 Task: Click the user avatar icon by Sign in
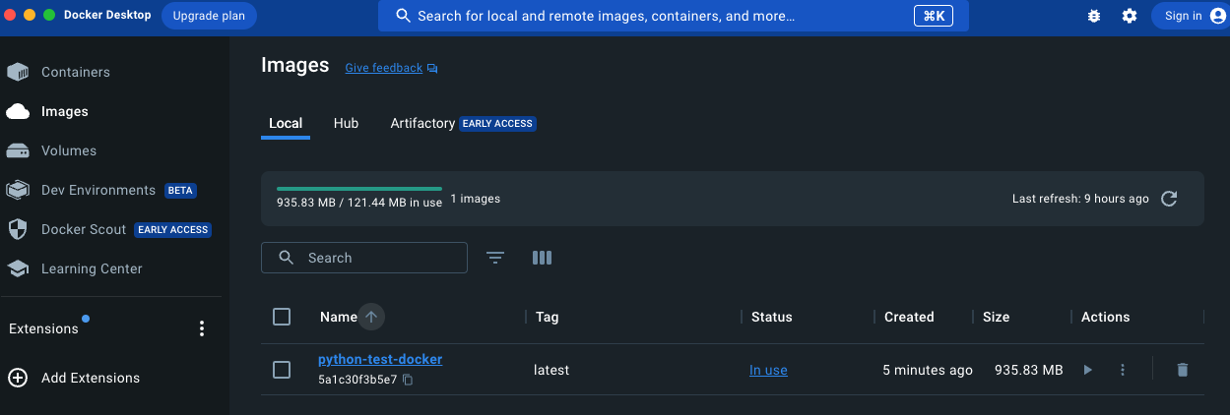pyautogui.click(x=1218, y=16)
